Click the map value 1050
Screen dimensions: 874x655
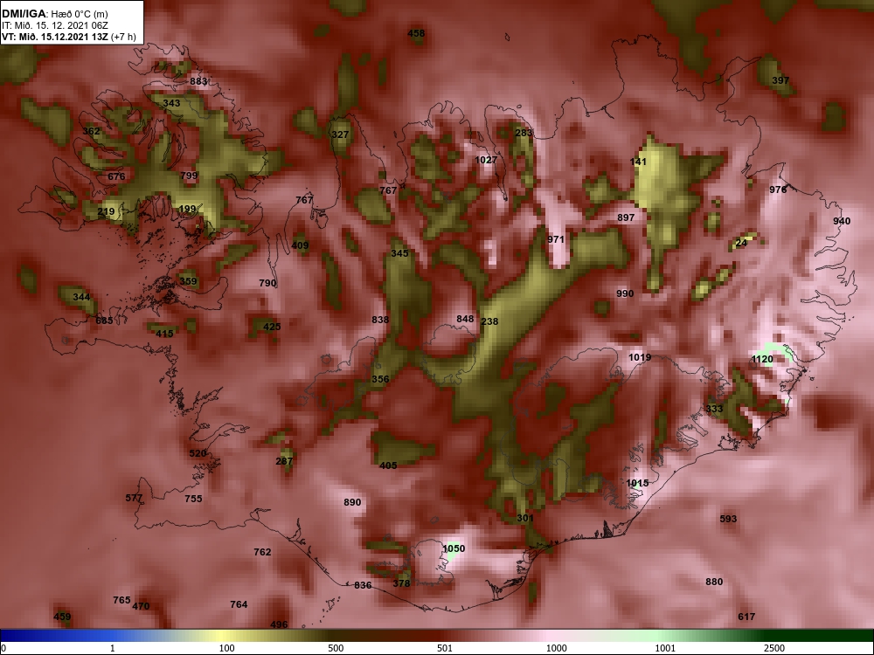[453, 549]
